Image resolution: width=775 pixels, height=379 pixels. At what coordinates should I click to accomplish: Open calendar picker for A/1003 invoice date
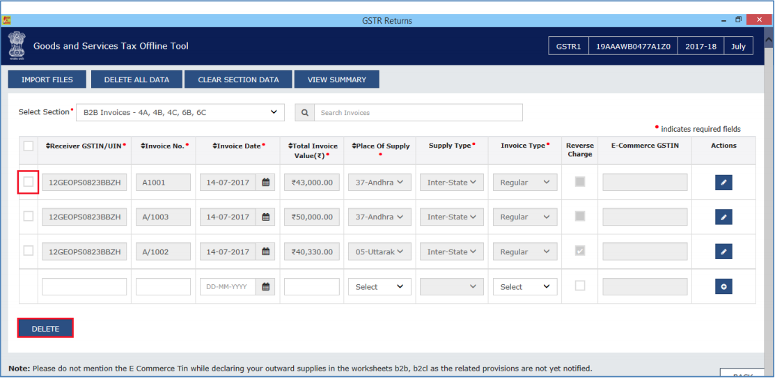265,217
